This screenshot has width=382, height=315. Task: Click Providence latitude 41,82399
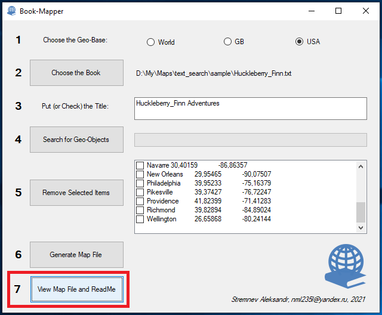click(x=208, y=201)
